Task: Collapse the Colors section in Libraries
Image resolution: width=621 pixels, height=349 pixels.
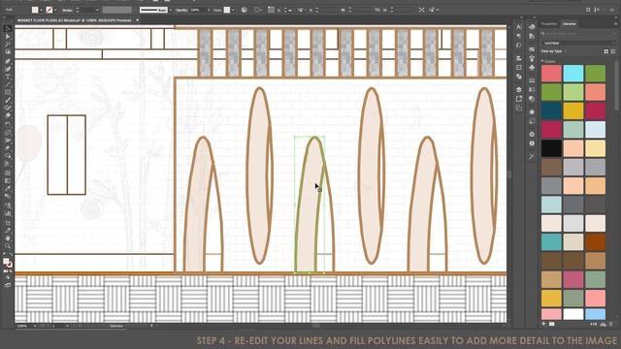Action: coord(542,61)
